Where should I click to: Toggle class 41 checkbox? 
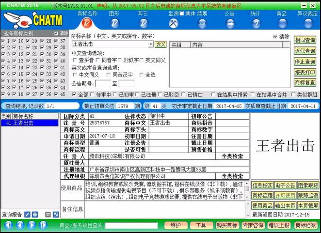pyautogui.click(x=56, y=67)
